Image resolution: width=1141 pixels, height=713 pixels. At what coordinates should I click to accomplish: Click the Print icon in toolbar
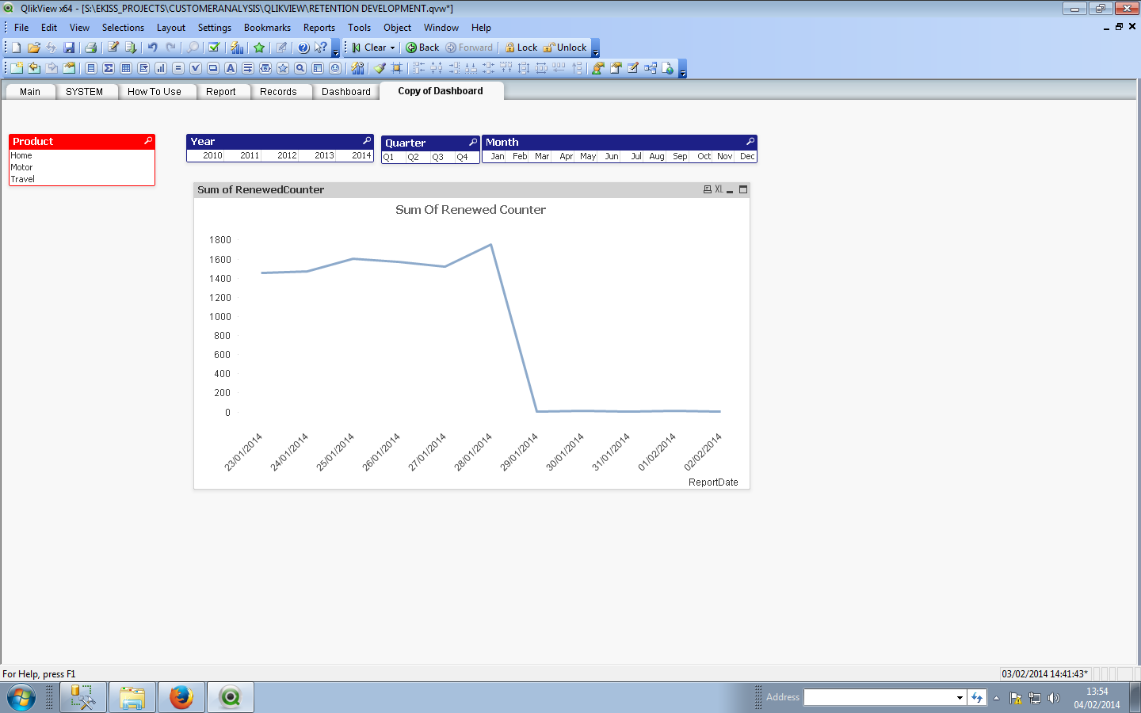90,48
